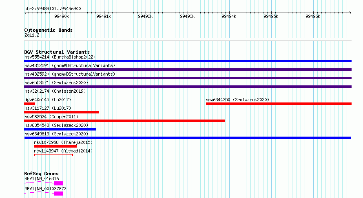
Task: Click the Cytogenetic Bands track title
Action: pos(49,30)
